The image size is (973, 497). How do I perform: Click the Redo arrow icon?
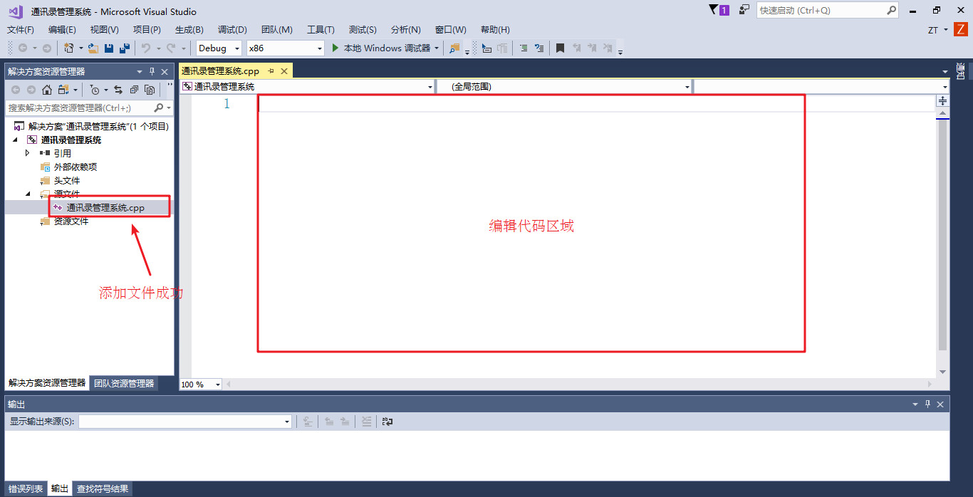[x=171, y=48]
